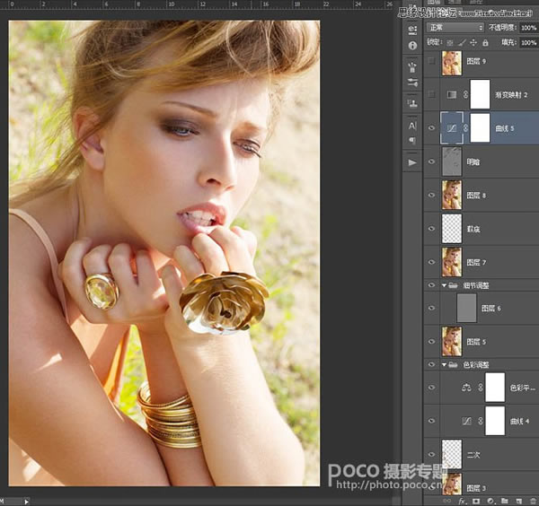This screenshot has height=506, width=539.
Task: Click the opacity 100% field
Action: [x=529, y=28]
